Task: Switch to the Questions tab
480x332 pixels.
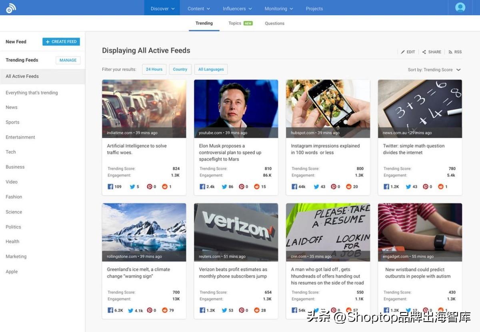Action: point(274,23)
